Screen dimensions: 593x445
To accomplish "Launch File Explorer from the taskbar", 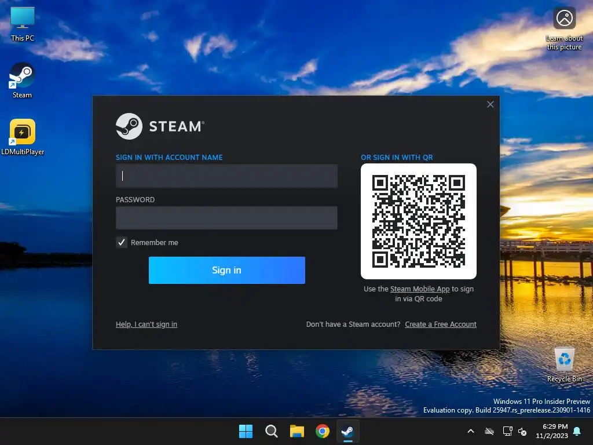I will pyautogui.click(x=297, y=431).
